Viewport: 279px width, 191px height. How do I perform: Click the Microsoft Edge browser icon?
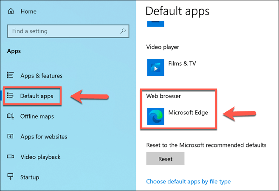[x=155, y=116]
